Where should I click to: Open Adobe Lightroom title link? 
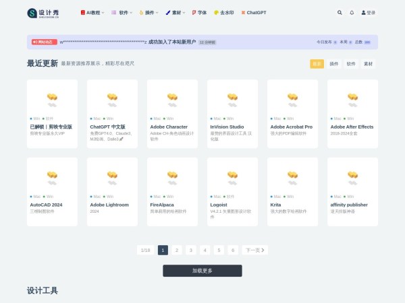[x=109, y=205]
